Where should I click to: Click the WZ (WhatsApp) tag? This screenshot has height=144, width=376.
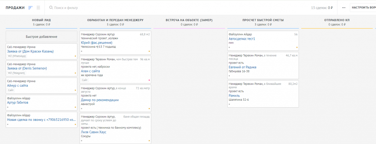17,56
